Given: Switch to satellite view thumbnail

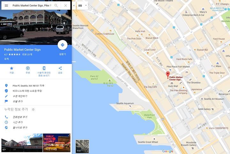Looking at the screenshot, I should pos(82,146).
